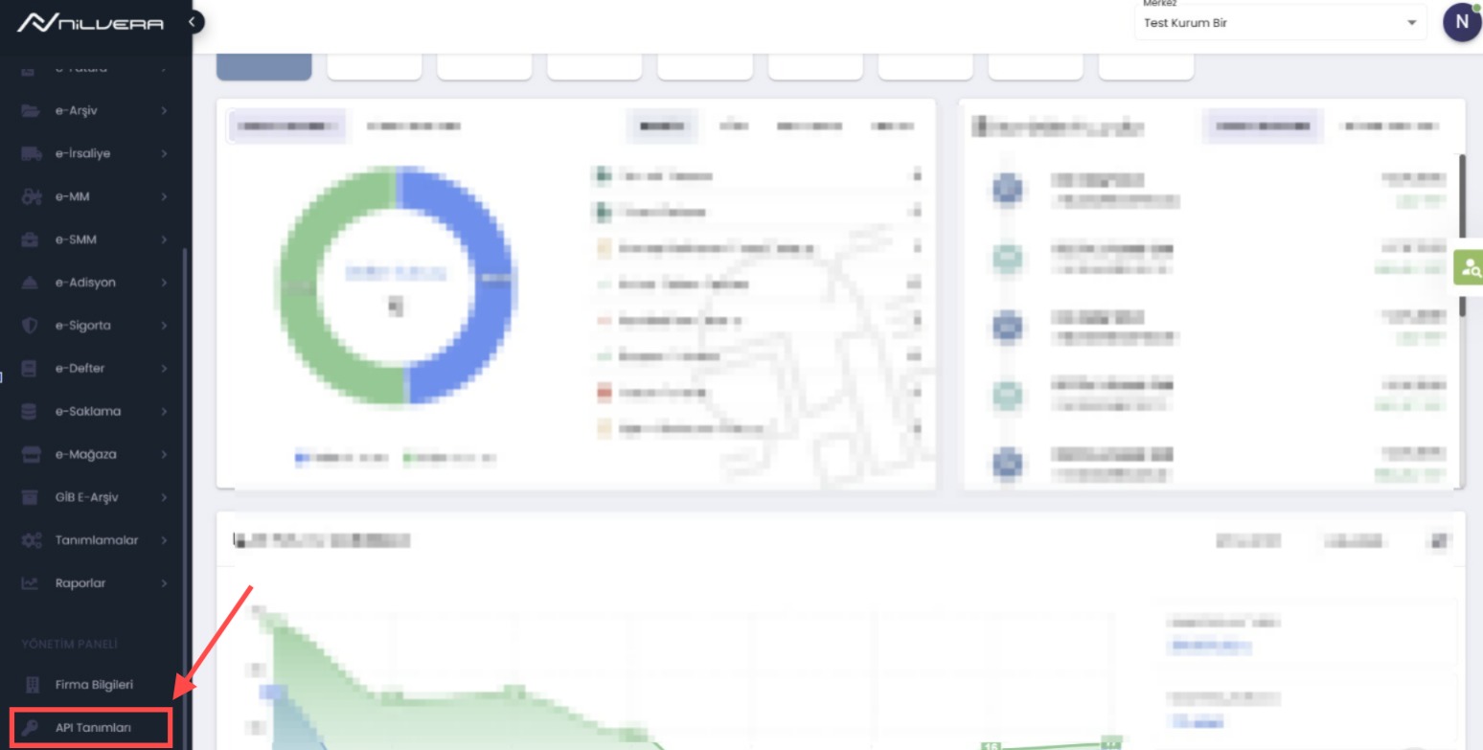
Task: Click the e-Saklama database icon
Action: (x=30, y=412)
